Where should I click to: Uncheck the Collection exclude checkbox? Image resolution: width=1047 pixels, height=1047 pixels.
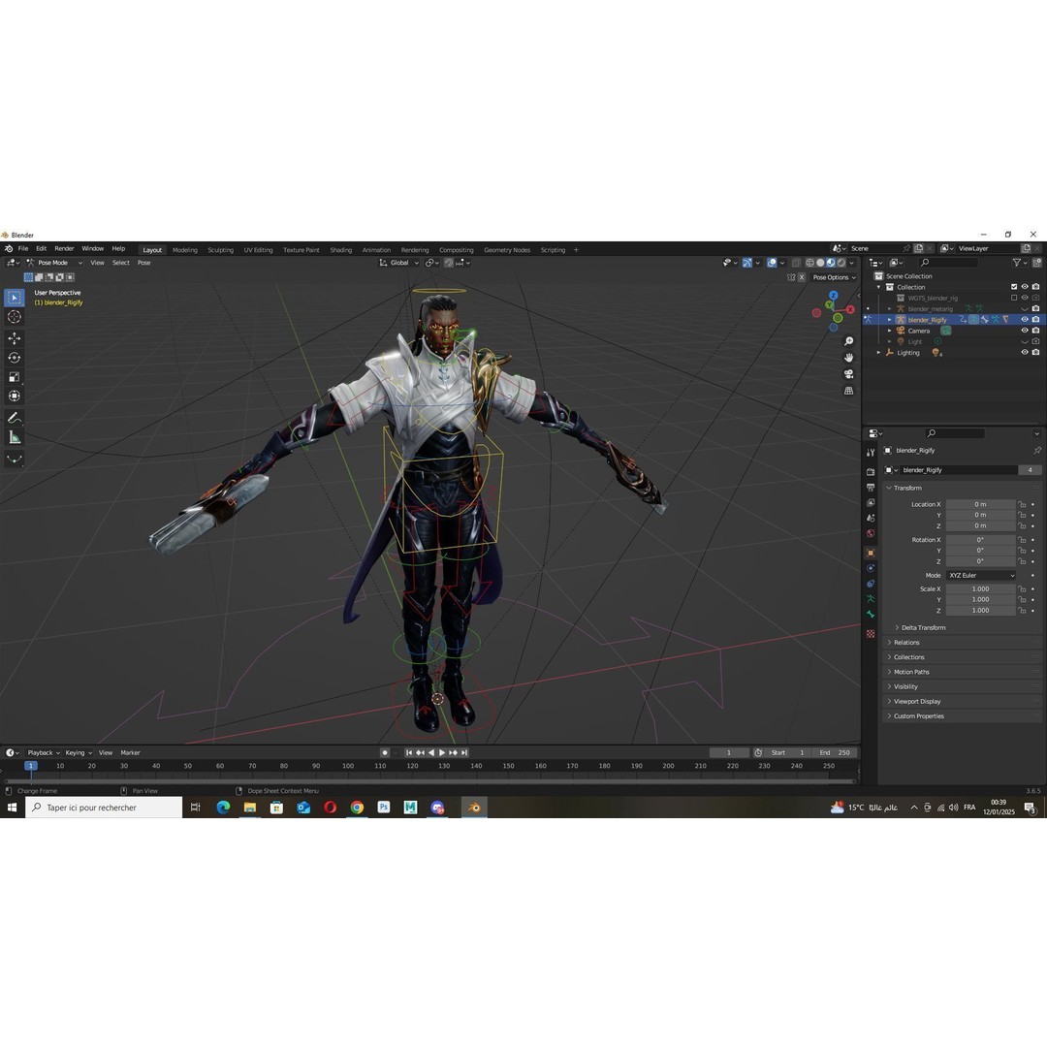[1014, 287]
